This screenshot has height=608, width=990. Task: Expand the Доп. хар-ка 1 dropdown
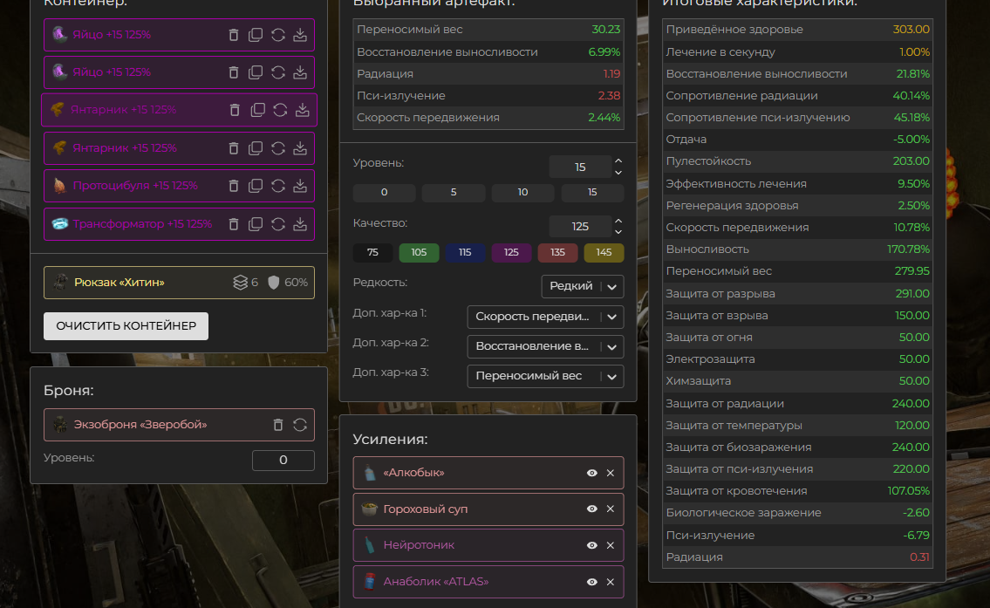click(x=545, y=317)
